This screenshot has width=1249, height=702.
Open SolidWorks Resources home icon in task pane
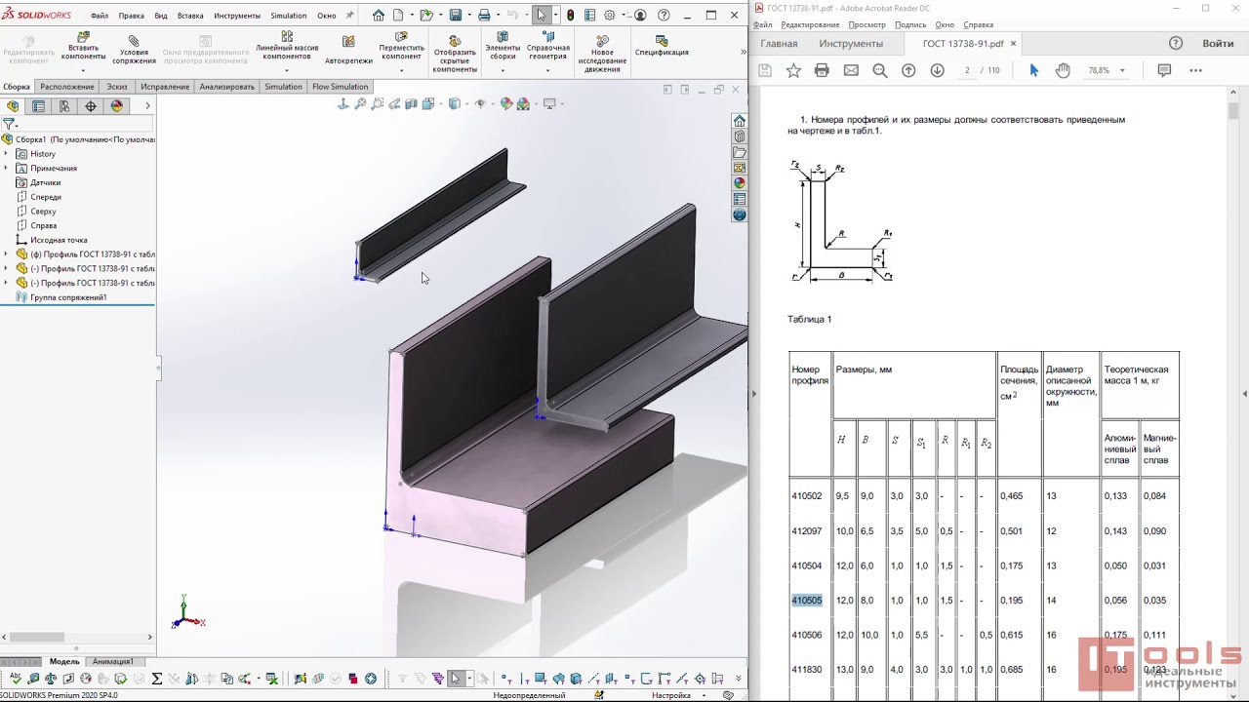pyautogui.click(x=740, y=121)
